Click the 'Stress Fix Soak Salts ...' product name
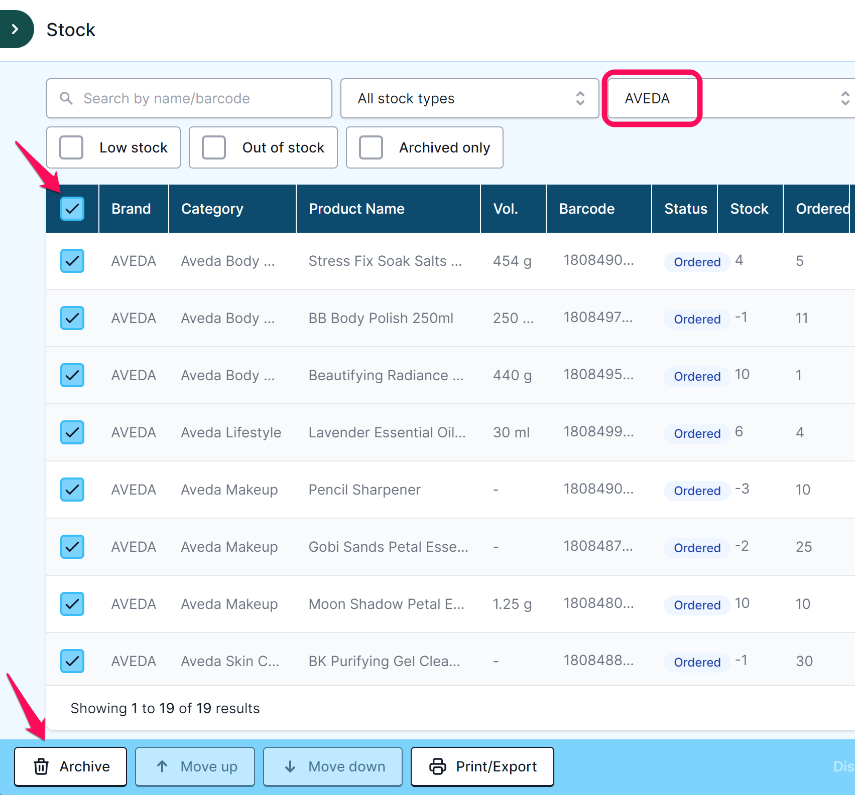This screenshot has height=795, width=855. click(x=385, y=261)
